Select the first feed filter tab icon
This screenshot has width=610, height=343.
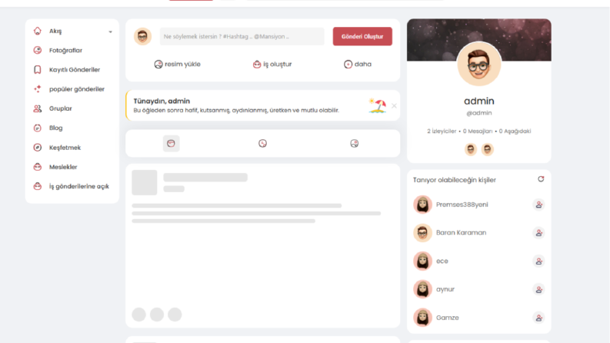click(x=171, y=144)
